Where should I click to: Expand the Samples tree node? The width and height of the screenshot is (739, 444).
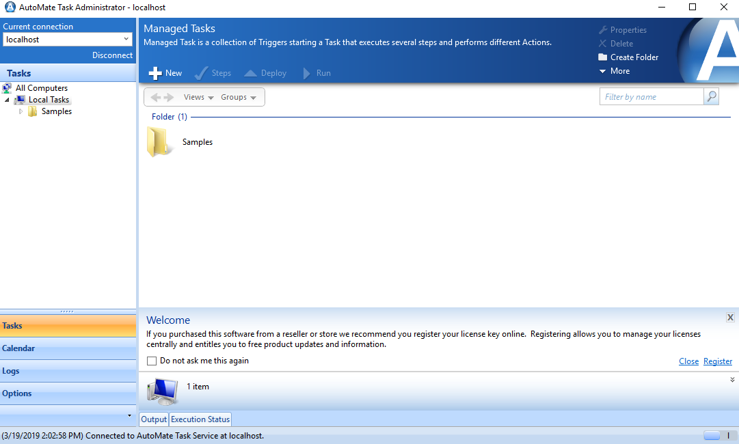click(x=21, y=111)
